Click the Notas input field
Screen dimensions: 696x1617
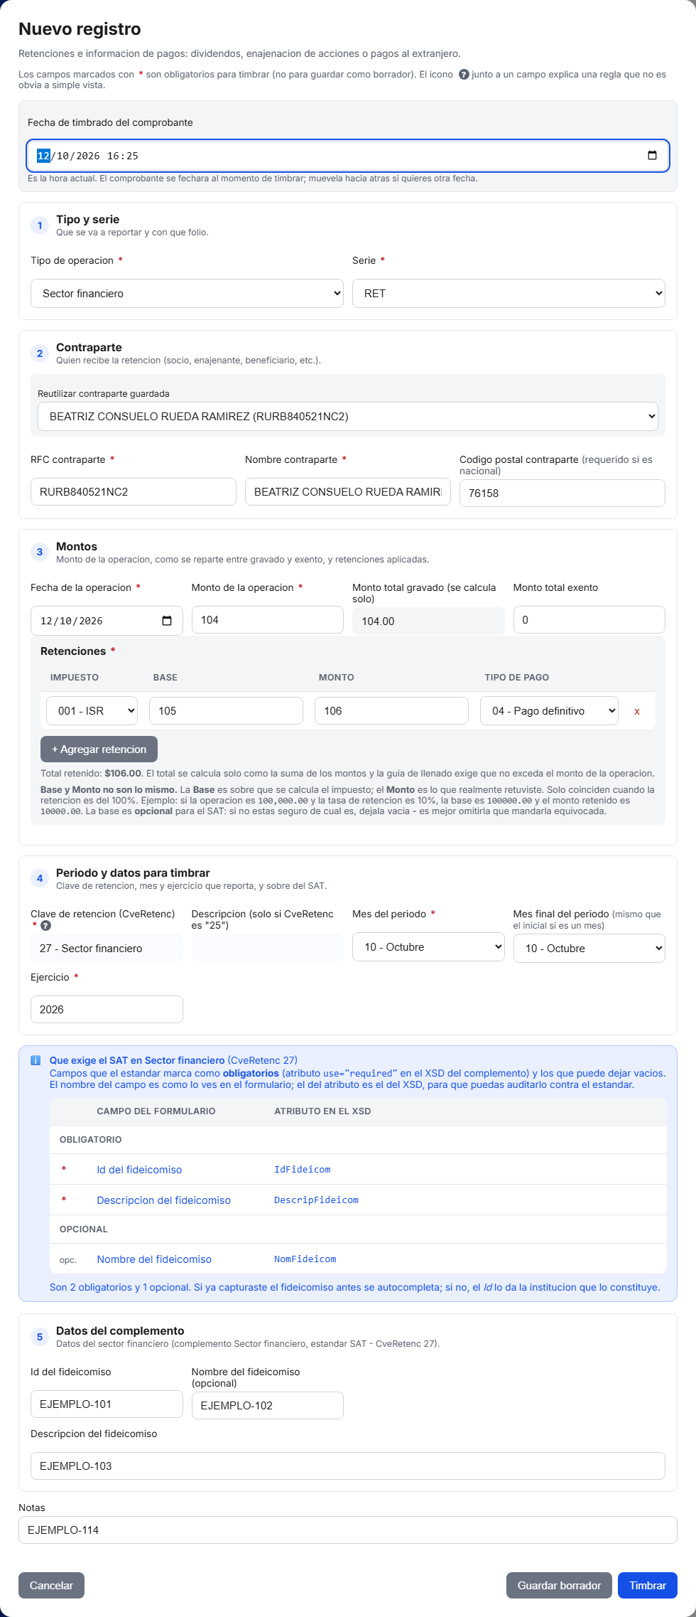coord(348,1530)
